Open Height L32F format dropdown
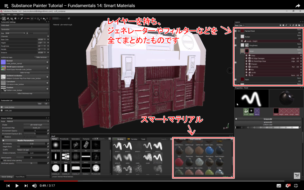This screenshot has height=190, width=304. (x=42, y=43)
